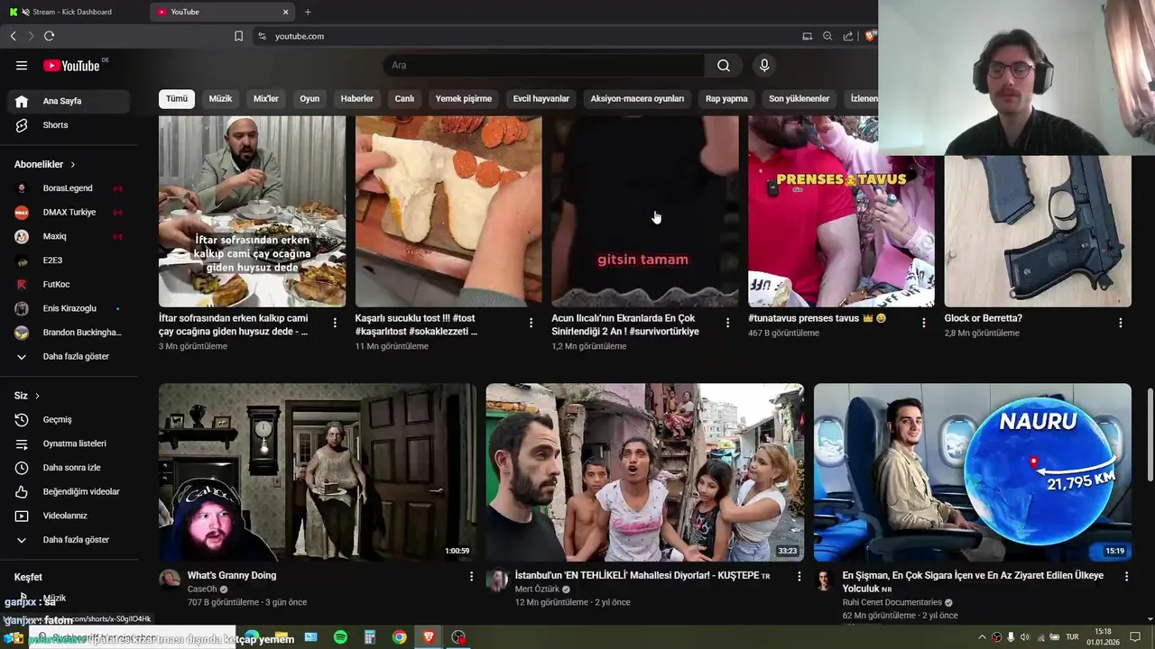The image size is (1155, 649).
Task: Open Enis Kirazoglu subscription channel
Action: tap(69, 308)
